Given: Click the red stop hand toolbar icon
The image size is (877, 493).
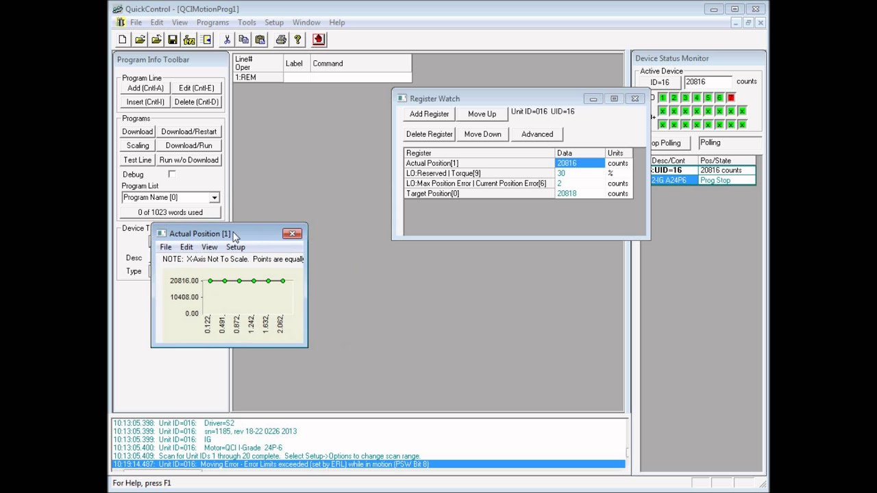Looking at the screenshot, I should [x=319, y=40].
